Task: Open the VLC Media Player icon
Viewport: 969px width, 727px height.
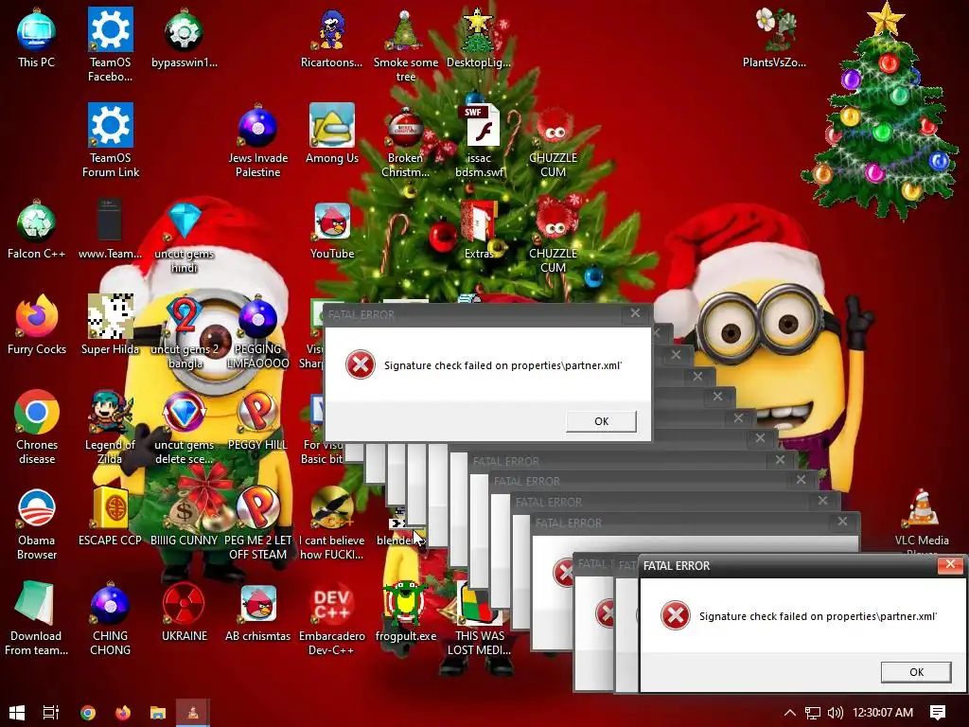Action: point(922,508)
